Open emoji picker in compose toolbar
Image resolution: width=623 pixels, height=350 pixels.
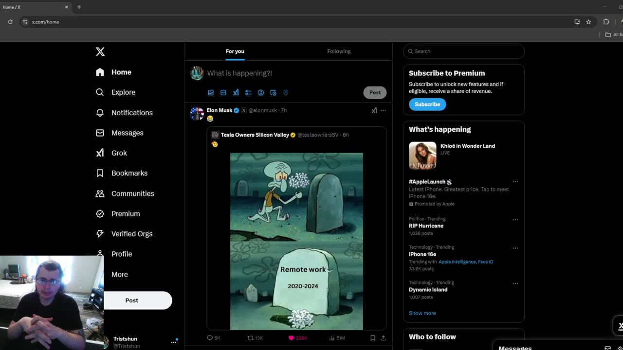[261, 92]
